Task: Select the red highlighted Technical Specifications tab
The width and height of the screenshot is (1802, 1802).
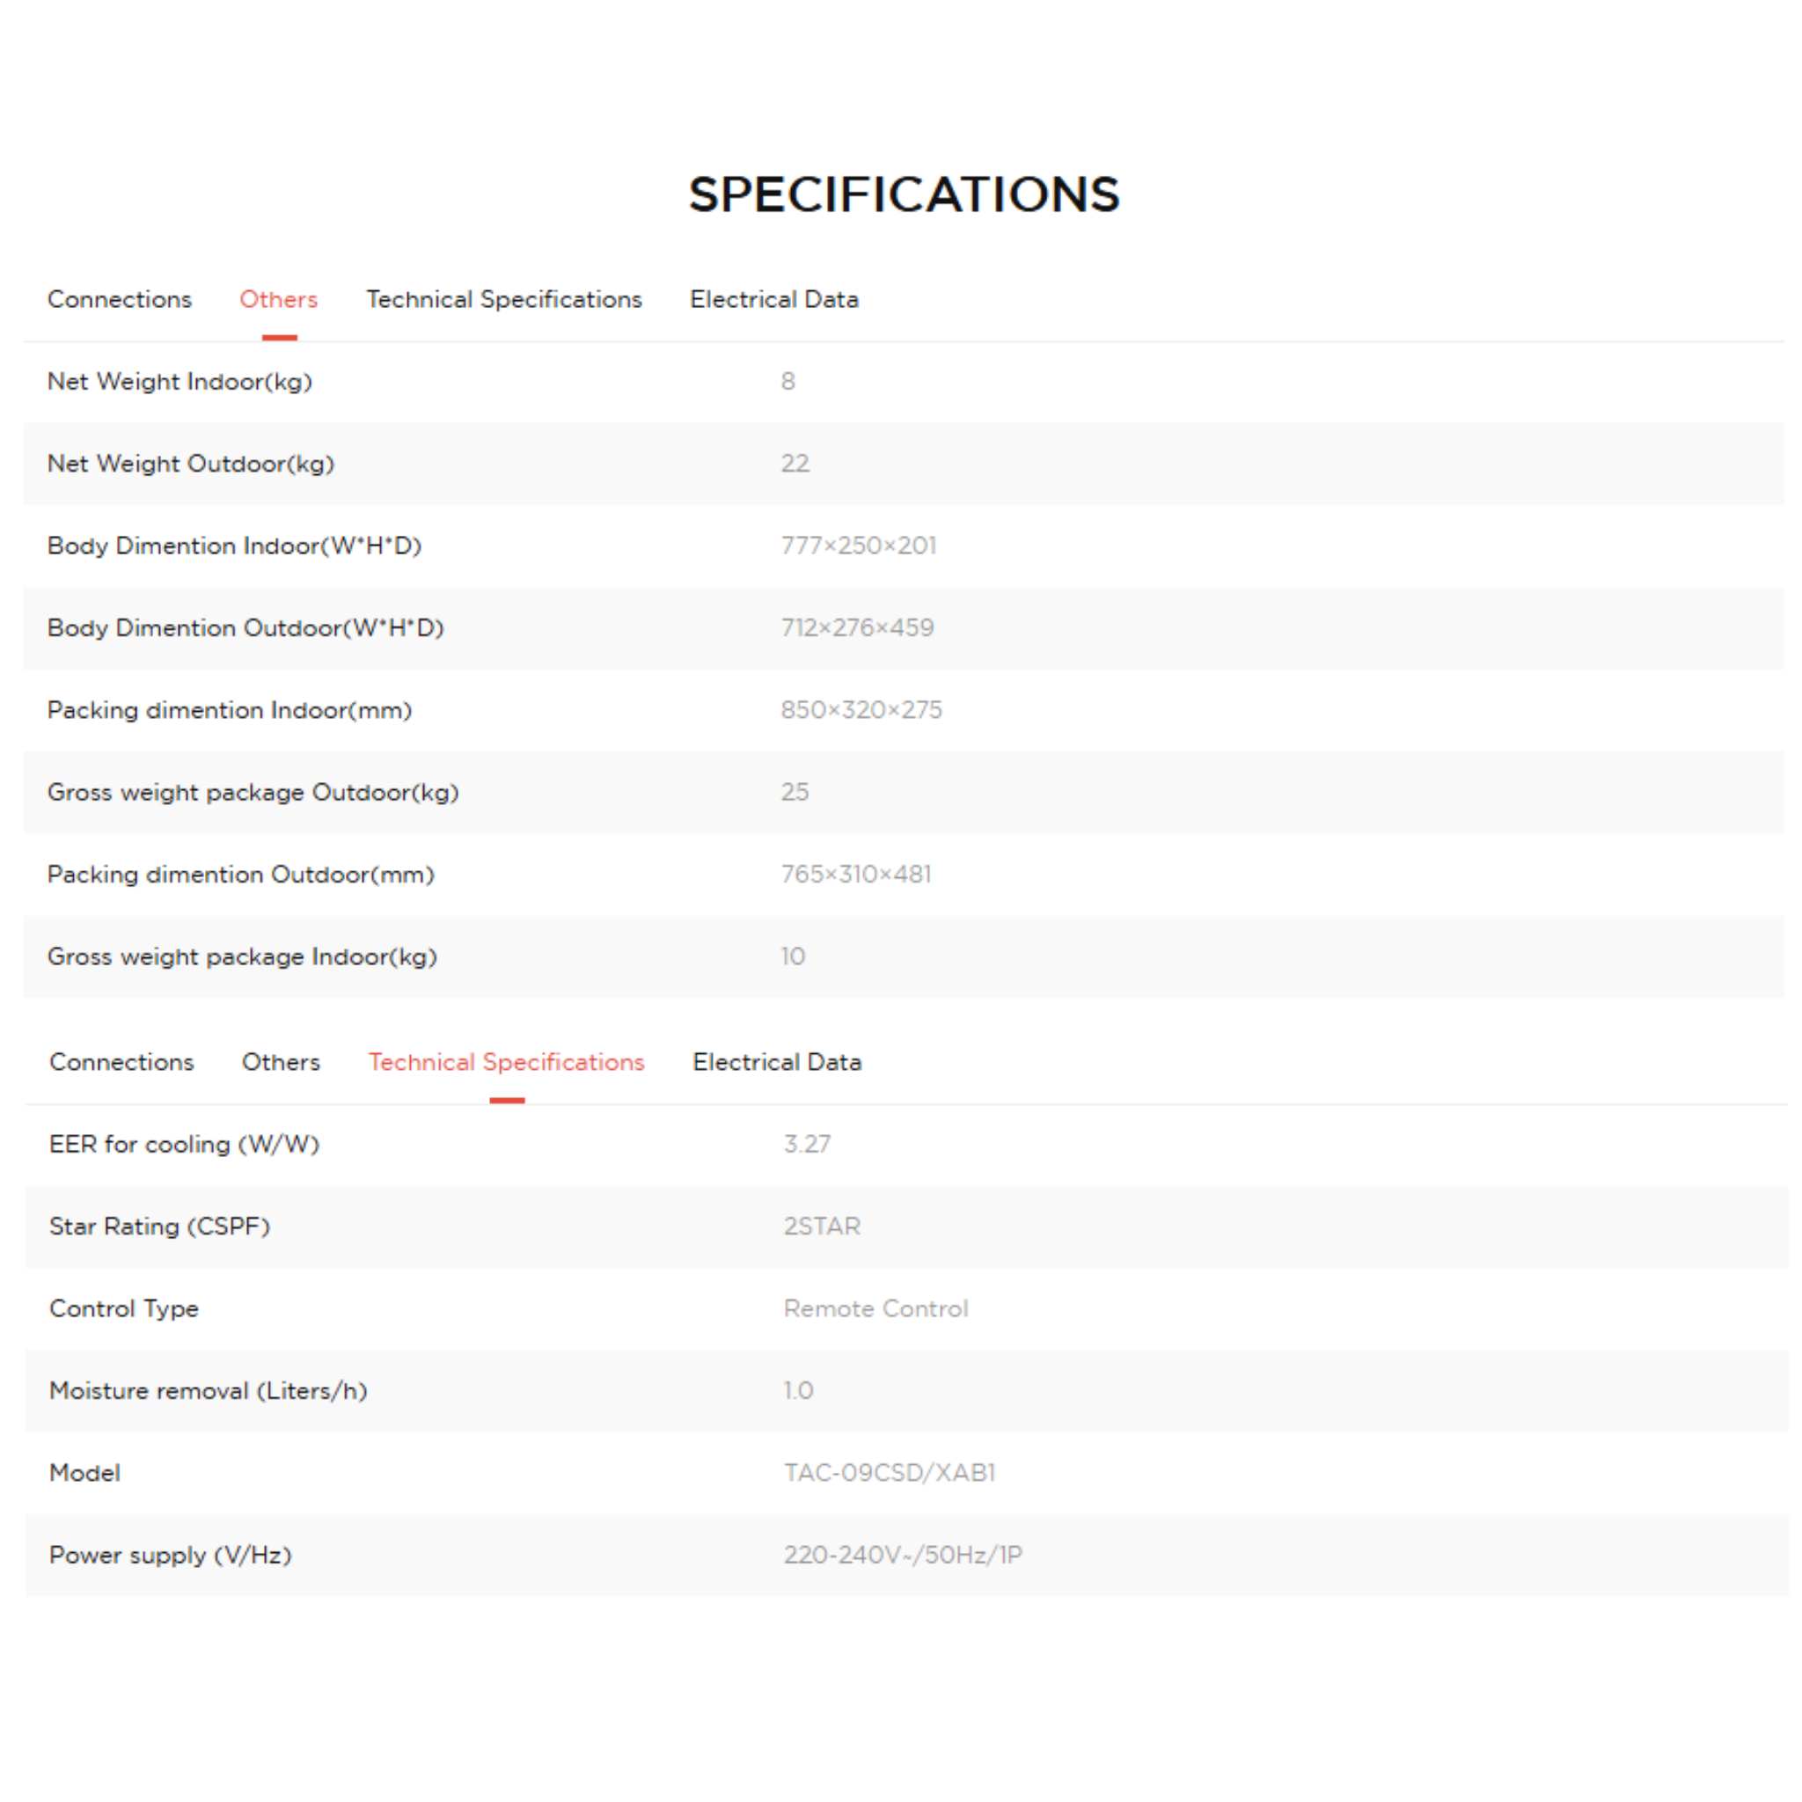Action: 506,1062
